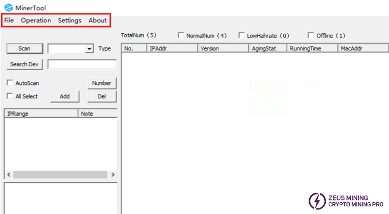The image size is (389, 214).
Task: Check the LowHahrate filter checkbox
Action: [x=242, y=36]
